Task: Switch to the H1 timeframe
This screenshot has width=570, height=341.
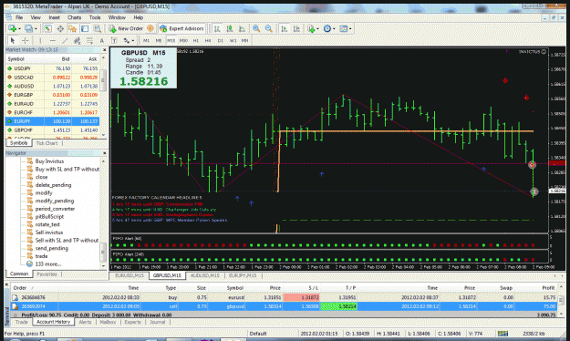Action: (x=196, y=40)
